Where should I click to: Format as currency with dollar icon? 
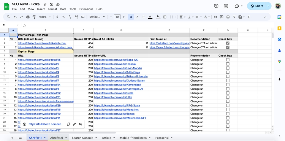click(57, 17)
